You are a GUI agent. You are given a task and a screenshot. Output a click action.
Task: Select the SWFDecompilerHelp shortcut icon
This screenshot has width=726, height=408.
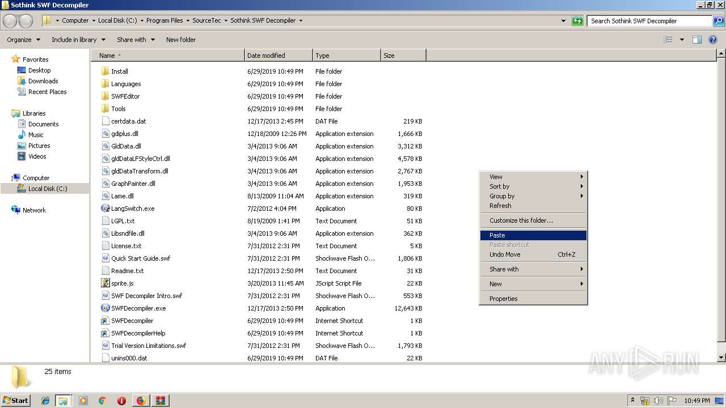tap(105, 333)
